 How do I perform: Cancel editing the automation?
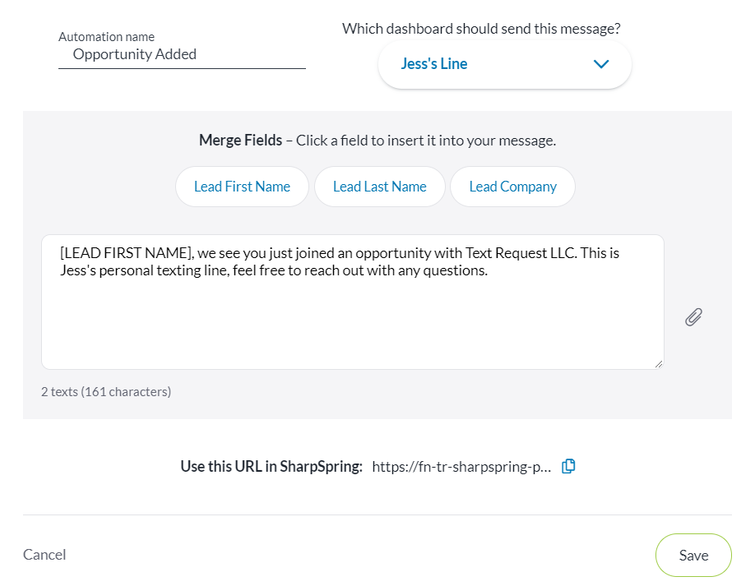point(44,555)
